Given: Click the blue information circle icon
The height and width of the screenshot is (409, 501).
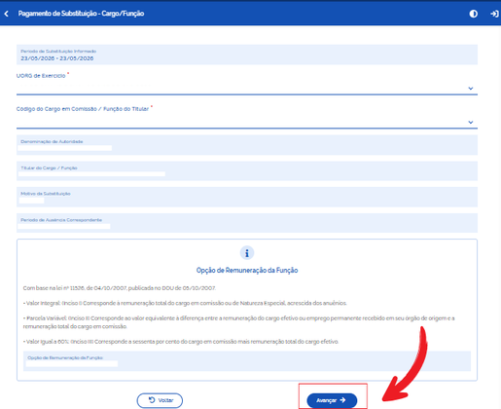Looking at the screenshot, I should (x=247, y=253).
